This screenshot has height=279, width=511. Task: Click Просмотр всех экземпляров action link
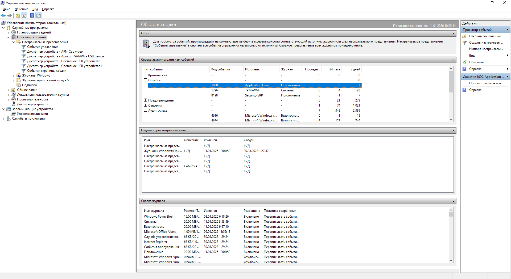486,83
